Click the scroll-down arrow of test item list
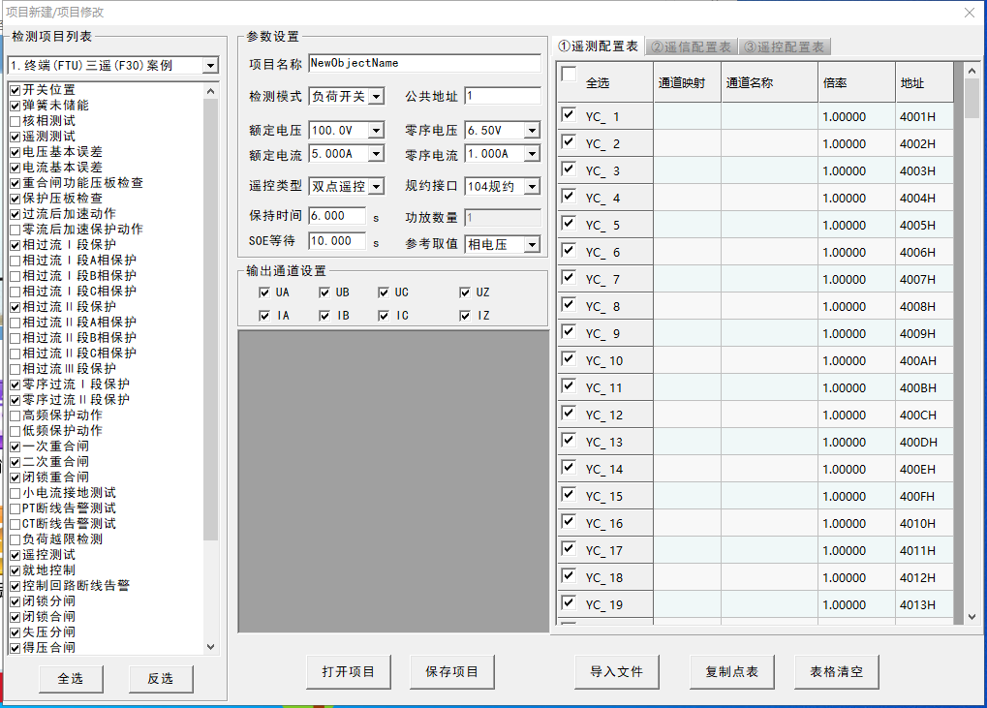The image size is (987, 708). click(211, 647)
